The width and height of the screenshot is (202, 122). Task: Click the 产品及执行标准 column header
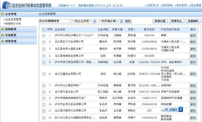tap(170, 29)
